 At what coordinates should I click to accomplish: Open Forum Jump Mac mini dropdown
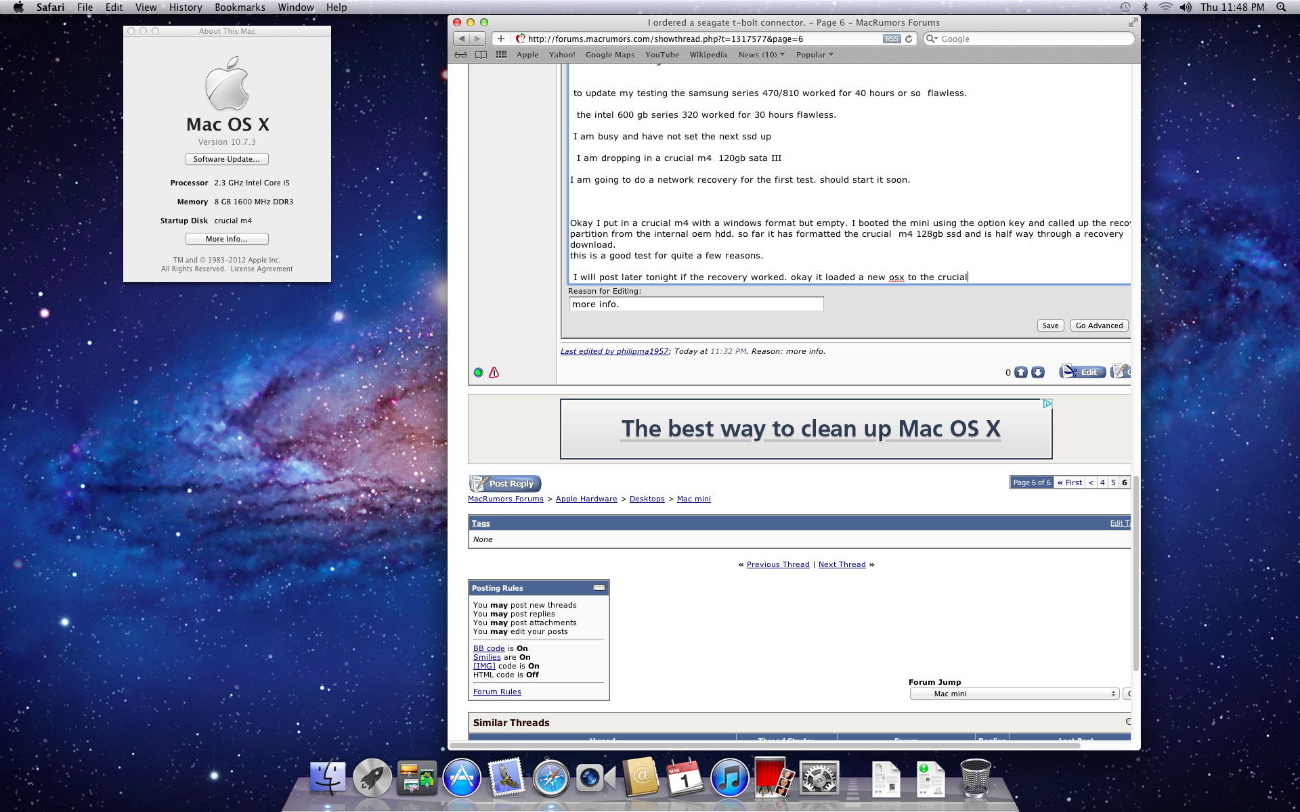point(1014,694)
